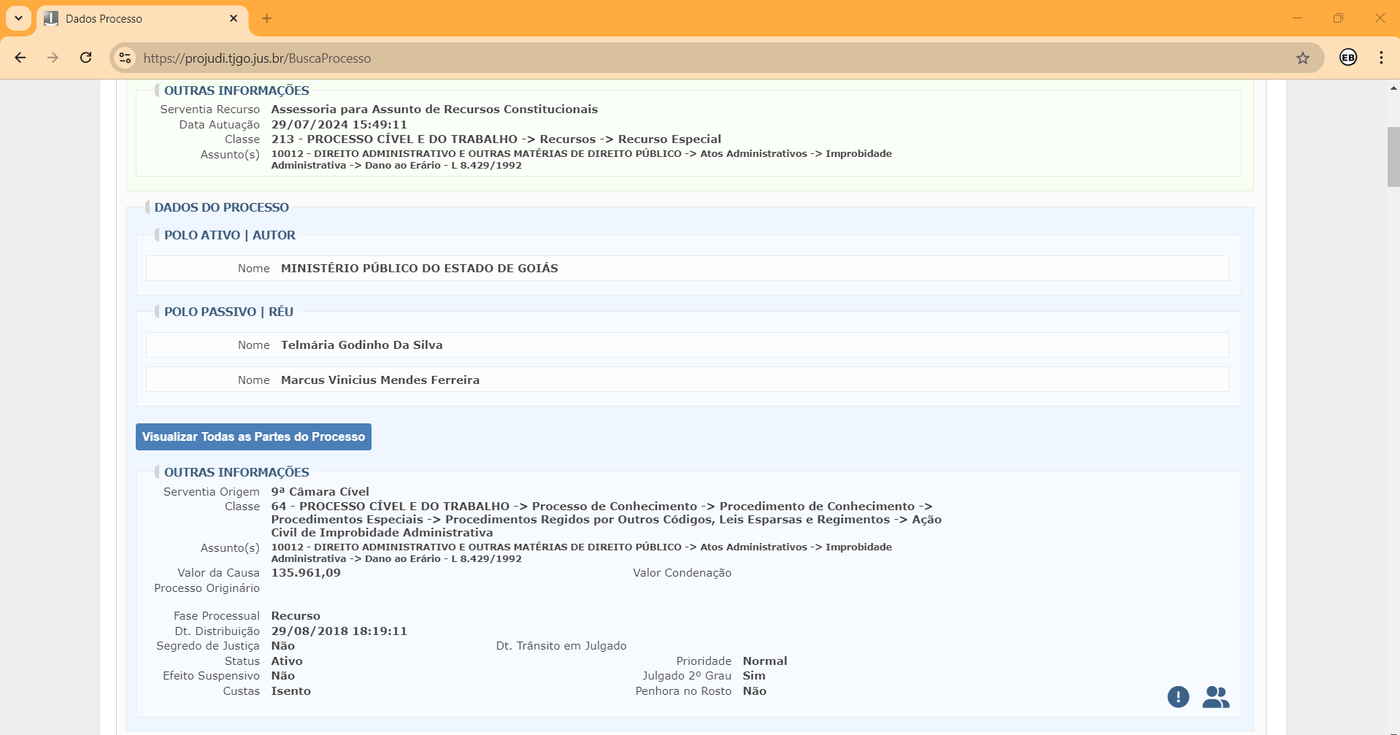Open a new browser tab
The height and width of the screenshot is (735, 1400).
(266, 18)
